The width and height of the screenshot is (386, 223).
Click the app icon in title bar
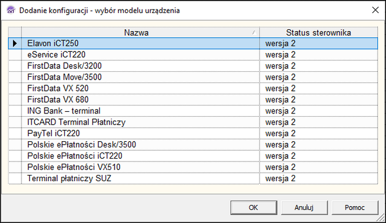pyautogui.click(x=11, y=10)
